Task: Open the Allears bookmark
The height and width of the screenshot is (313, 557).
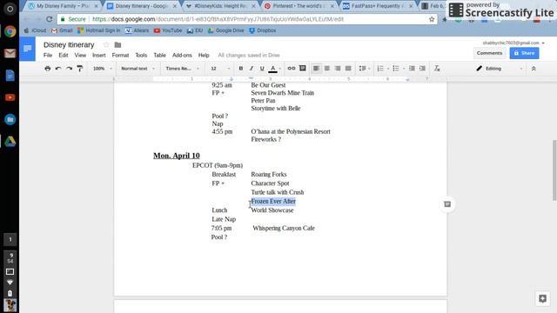Action: click(x=138, y=30)
